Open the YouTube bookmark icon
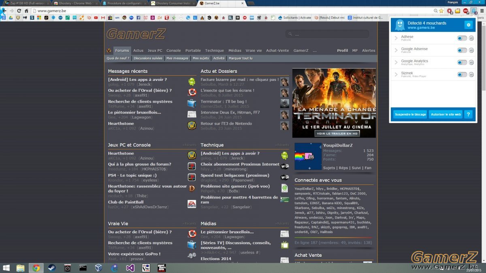Viewport: 486px width, 273px height. point(96,18)
